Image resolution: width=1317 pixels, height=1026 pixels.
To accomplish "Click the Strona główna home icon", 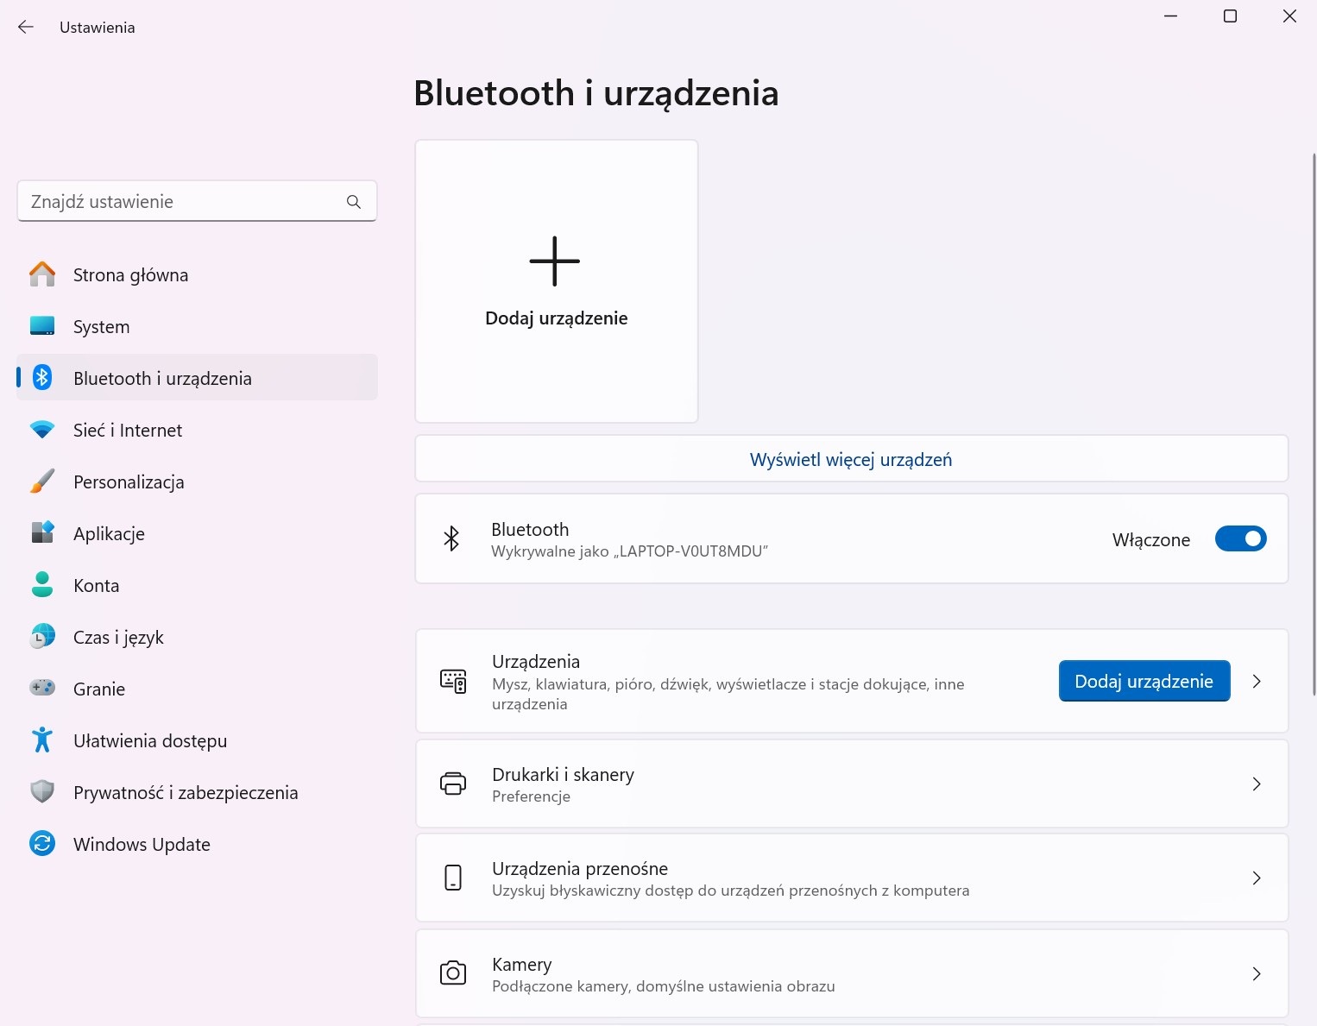I will (41, 274).
